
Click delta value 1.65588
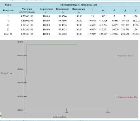[114, 21]
